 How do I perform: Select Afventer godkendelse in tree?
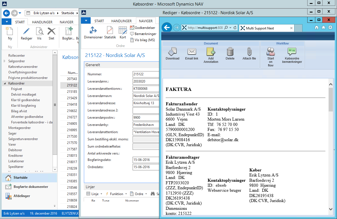(x=27, y=117)
